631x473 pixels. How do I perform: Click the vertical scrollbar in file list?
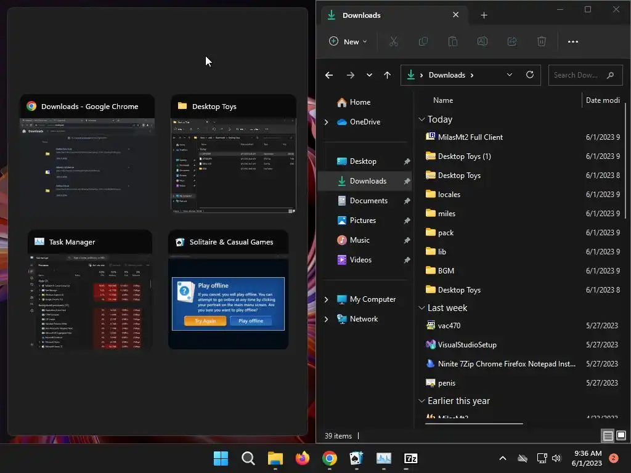pyautogui.click(x=625, y=161)
